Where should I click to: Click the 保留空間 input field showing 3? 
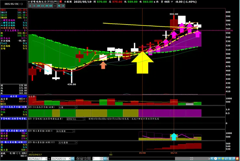96,159
